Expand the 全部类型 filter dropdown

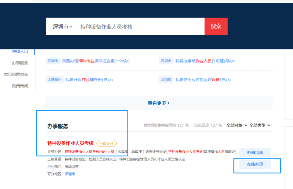click(x=260, y=125)
